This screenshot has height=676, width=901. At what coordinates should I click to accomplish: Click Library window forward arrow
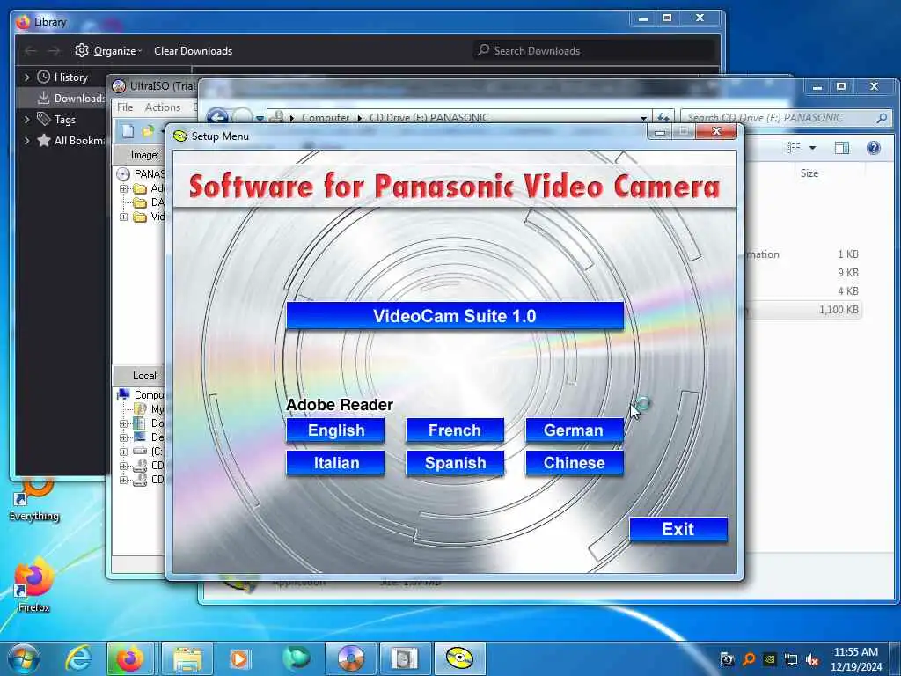[54, 51]
